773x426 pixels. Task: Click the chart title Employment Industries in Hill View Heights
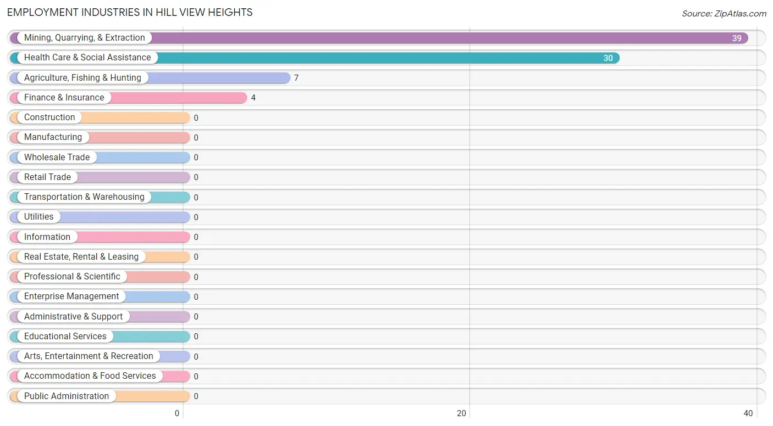[130, 12]
